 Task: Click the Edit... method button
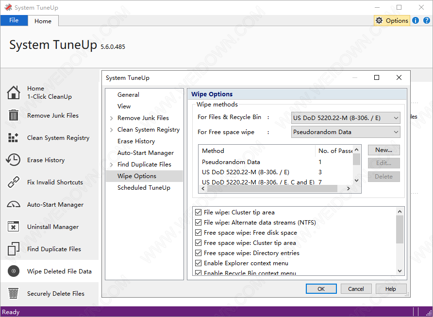[383, 163]
